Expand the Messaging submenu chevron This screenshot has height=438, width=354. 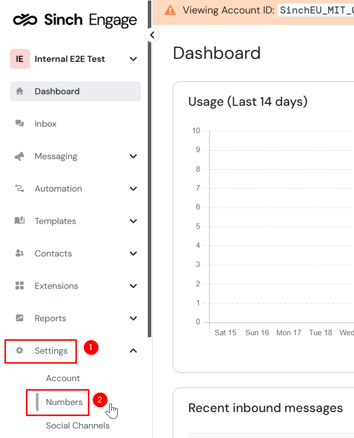(x=133, y=156)
